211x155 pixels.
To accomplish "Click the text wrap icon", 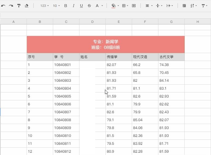I will coord(168,6).
